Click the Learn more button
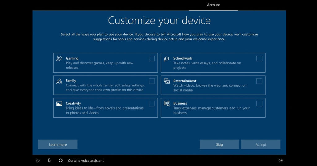The image size is (317, 166). pos(58,144)
